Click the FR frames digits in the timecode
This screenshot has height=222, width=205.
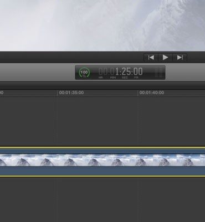click(x=138, y=72)
